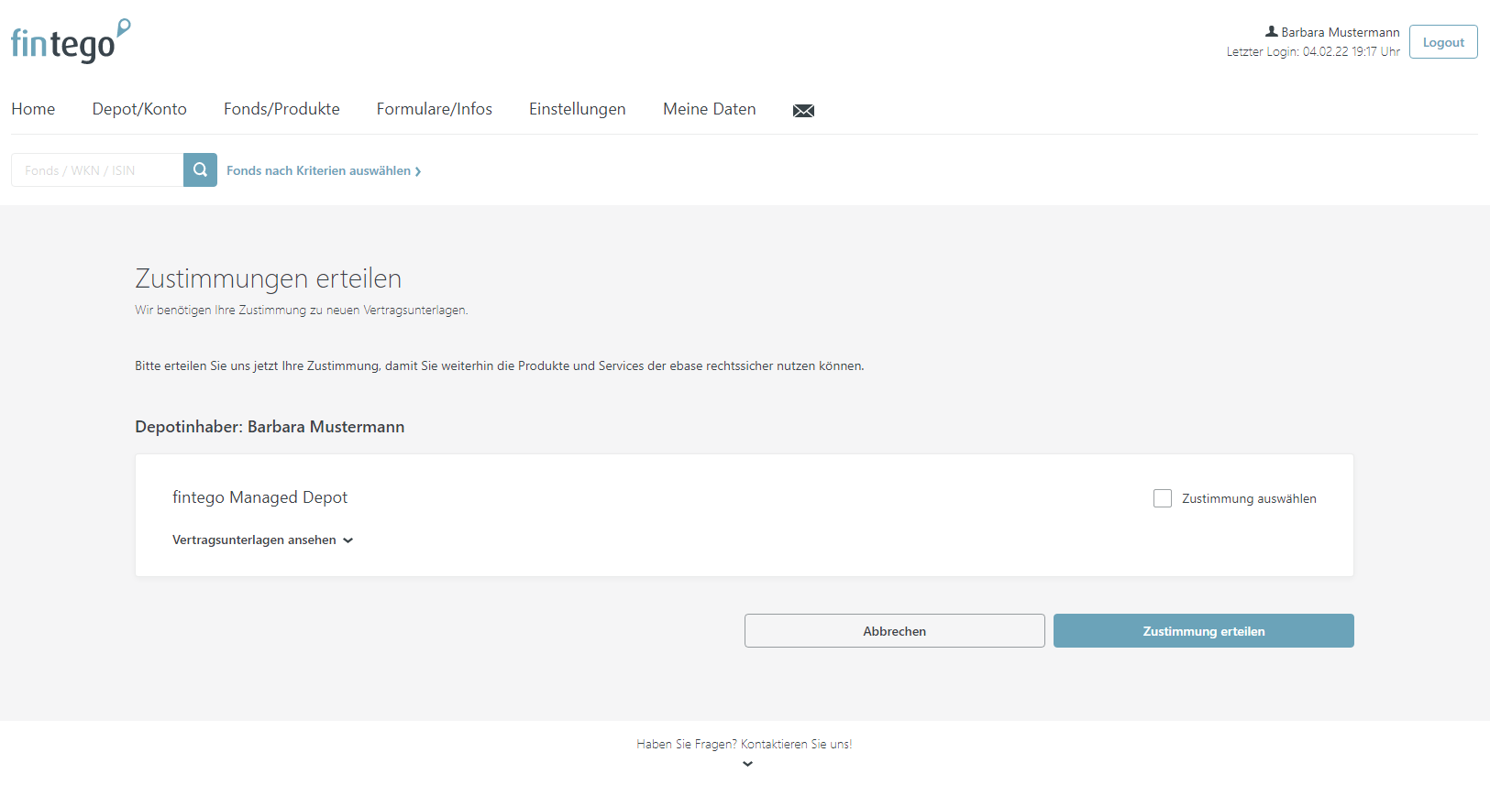This screenshot has height=785, width=1490.
Task: Open the Fonds/Produkte menu
Action: point(281,109)
